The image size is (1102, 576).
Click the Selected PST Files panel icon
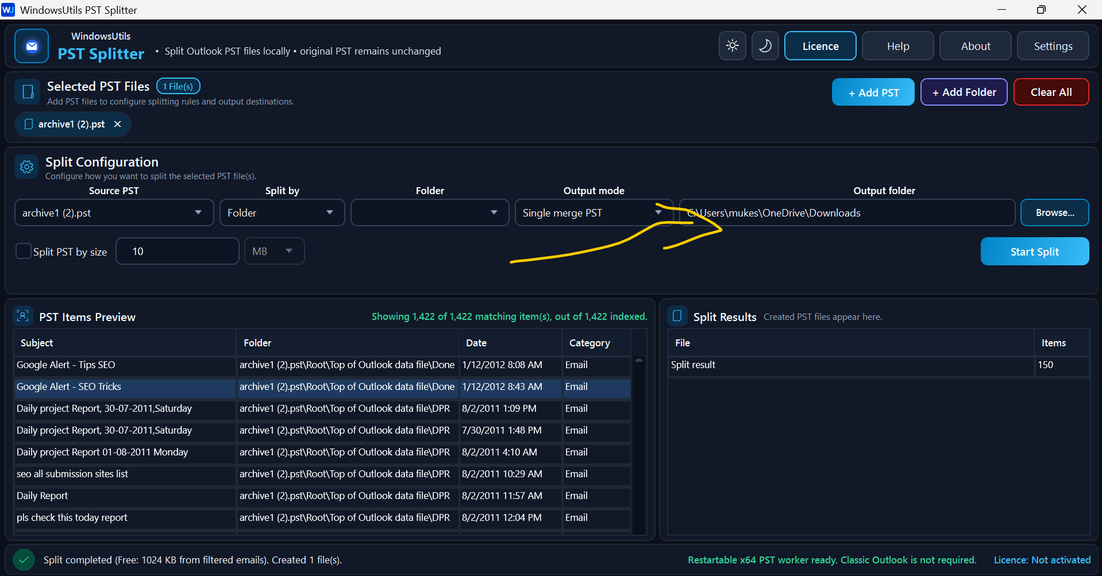28,92
